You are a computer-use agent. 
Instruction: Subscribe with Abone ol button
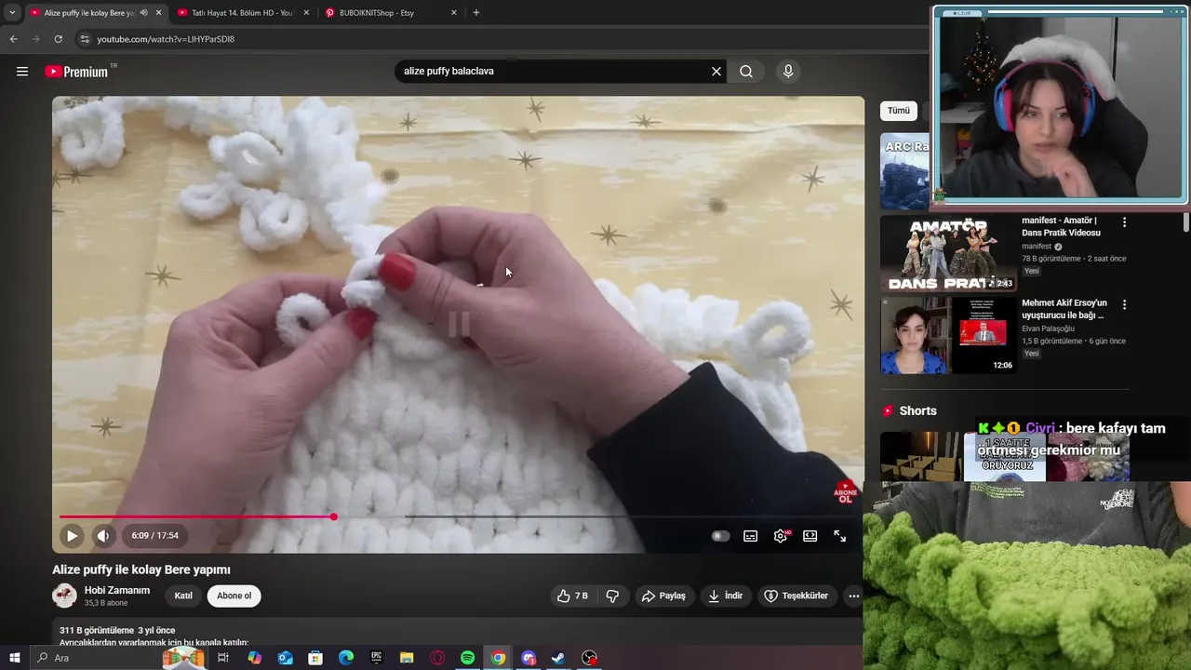click(234, 596)
